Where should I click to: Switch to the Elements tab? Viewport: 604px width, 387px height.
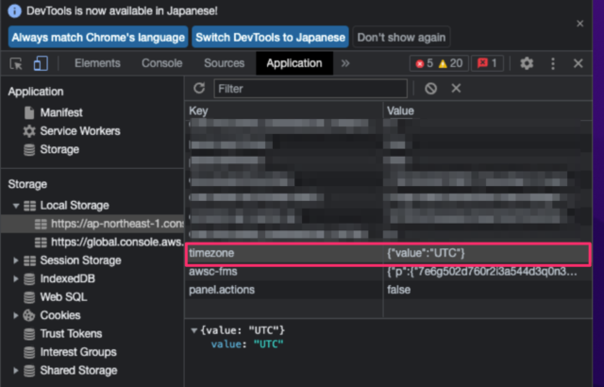(97, 63)
